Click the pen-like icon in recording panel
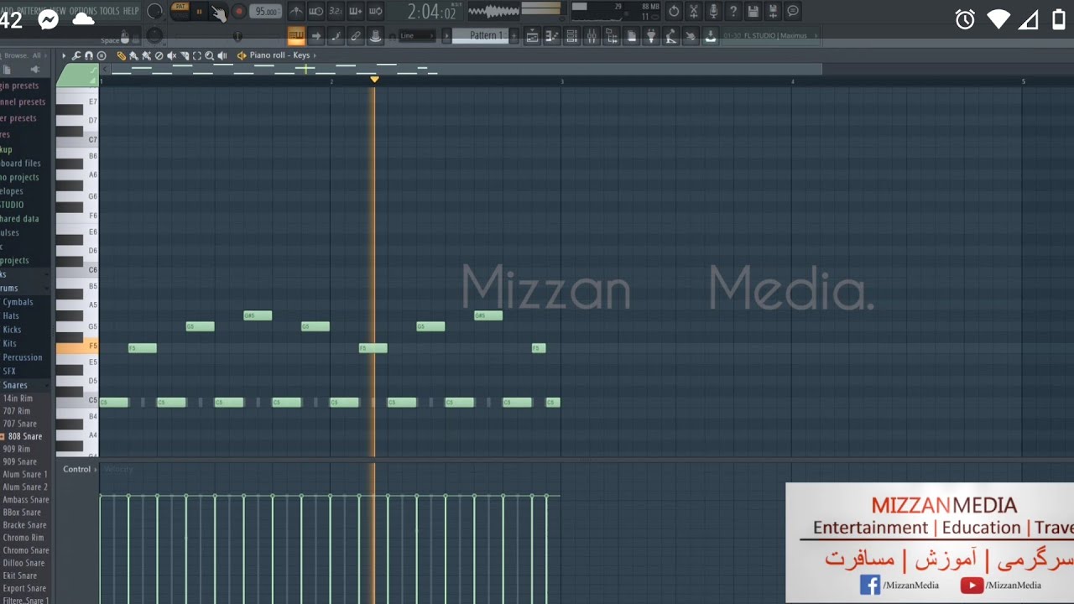Viewport: 1074px width, 604px height. coord(336,35)
